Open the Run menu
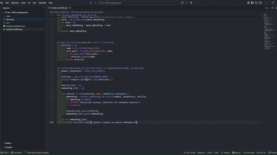 click(35, 3)
